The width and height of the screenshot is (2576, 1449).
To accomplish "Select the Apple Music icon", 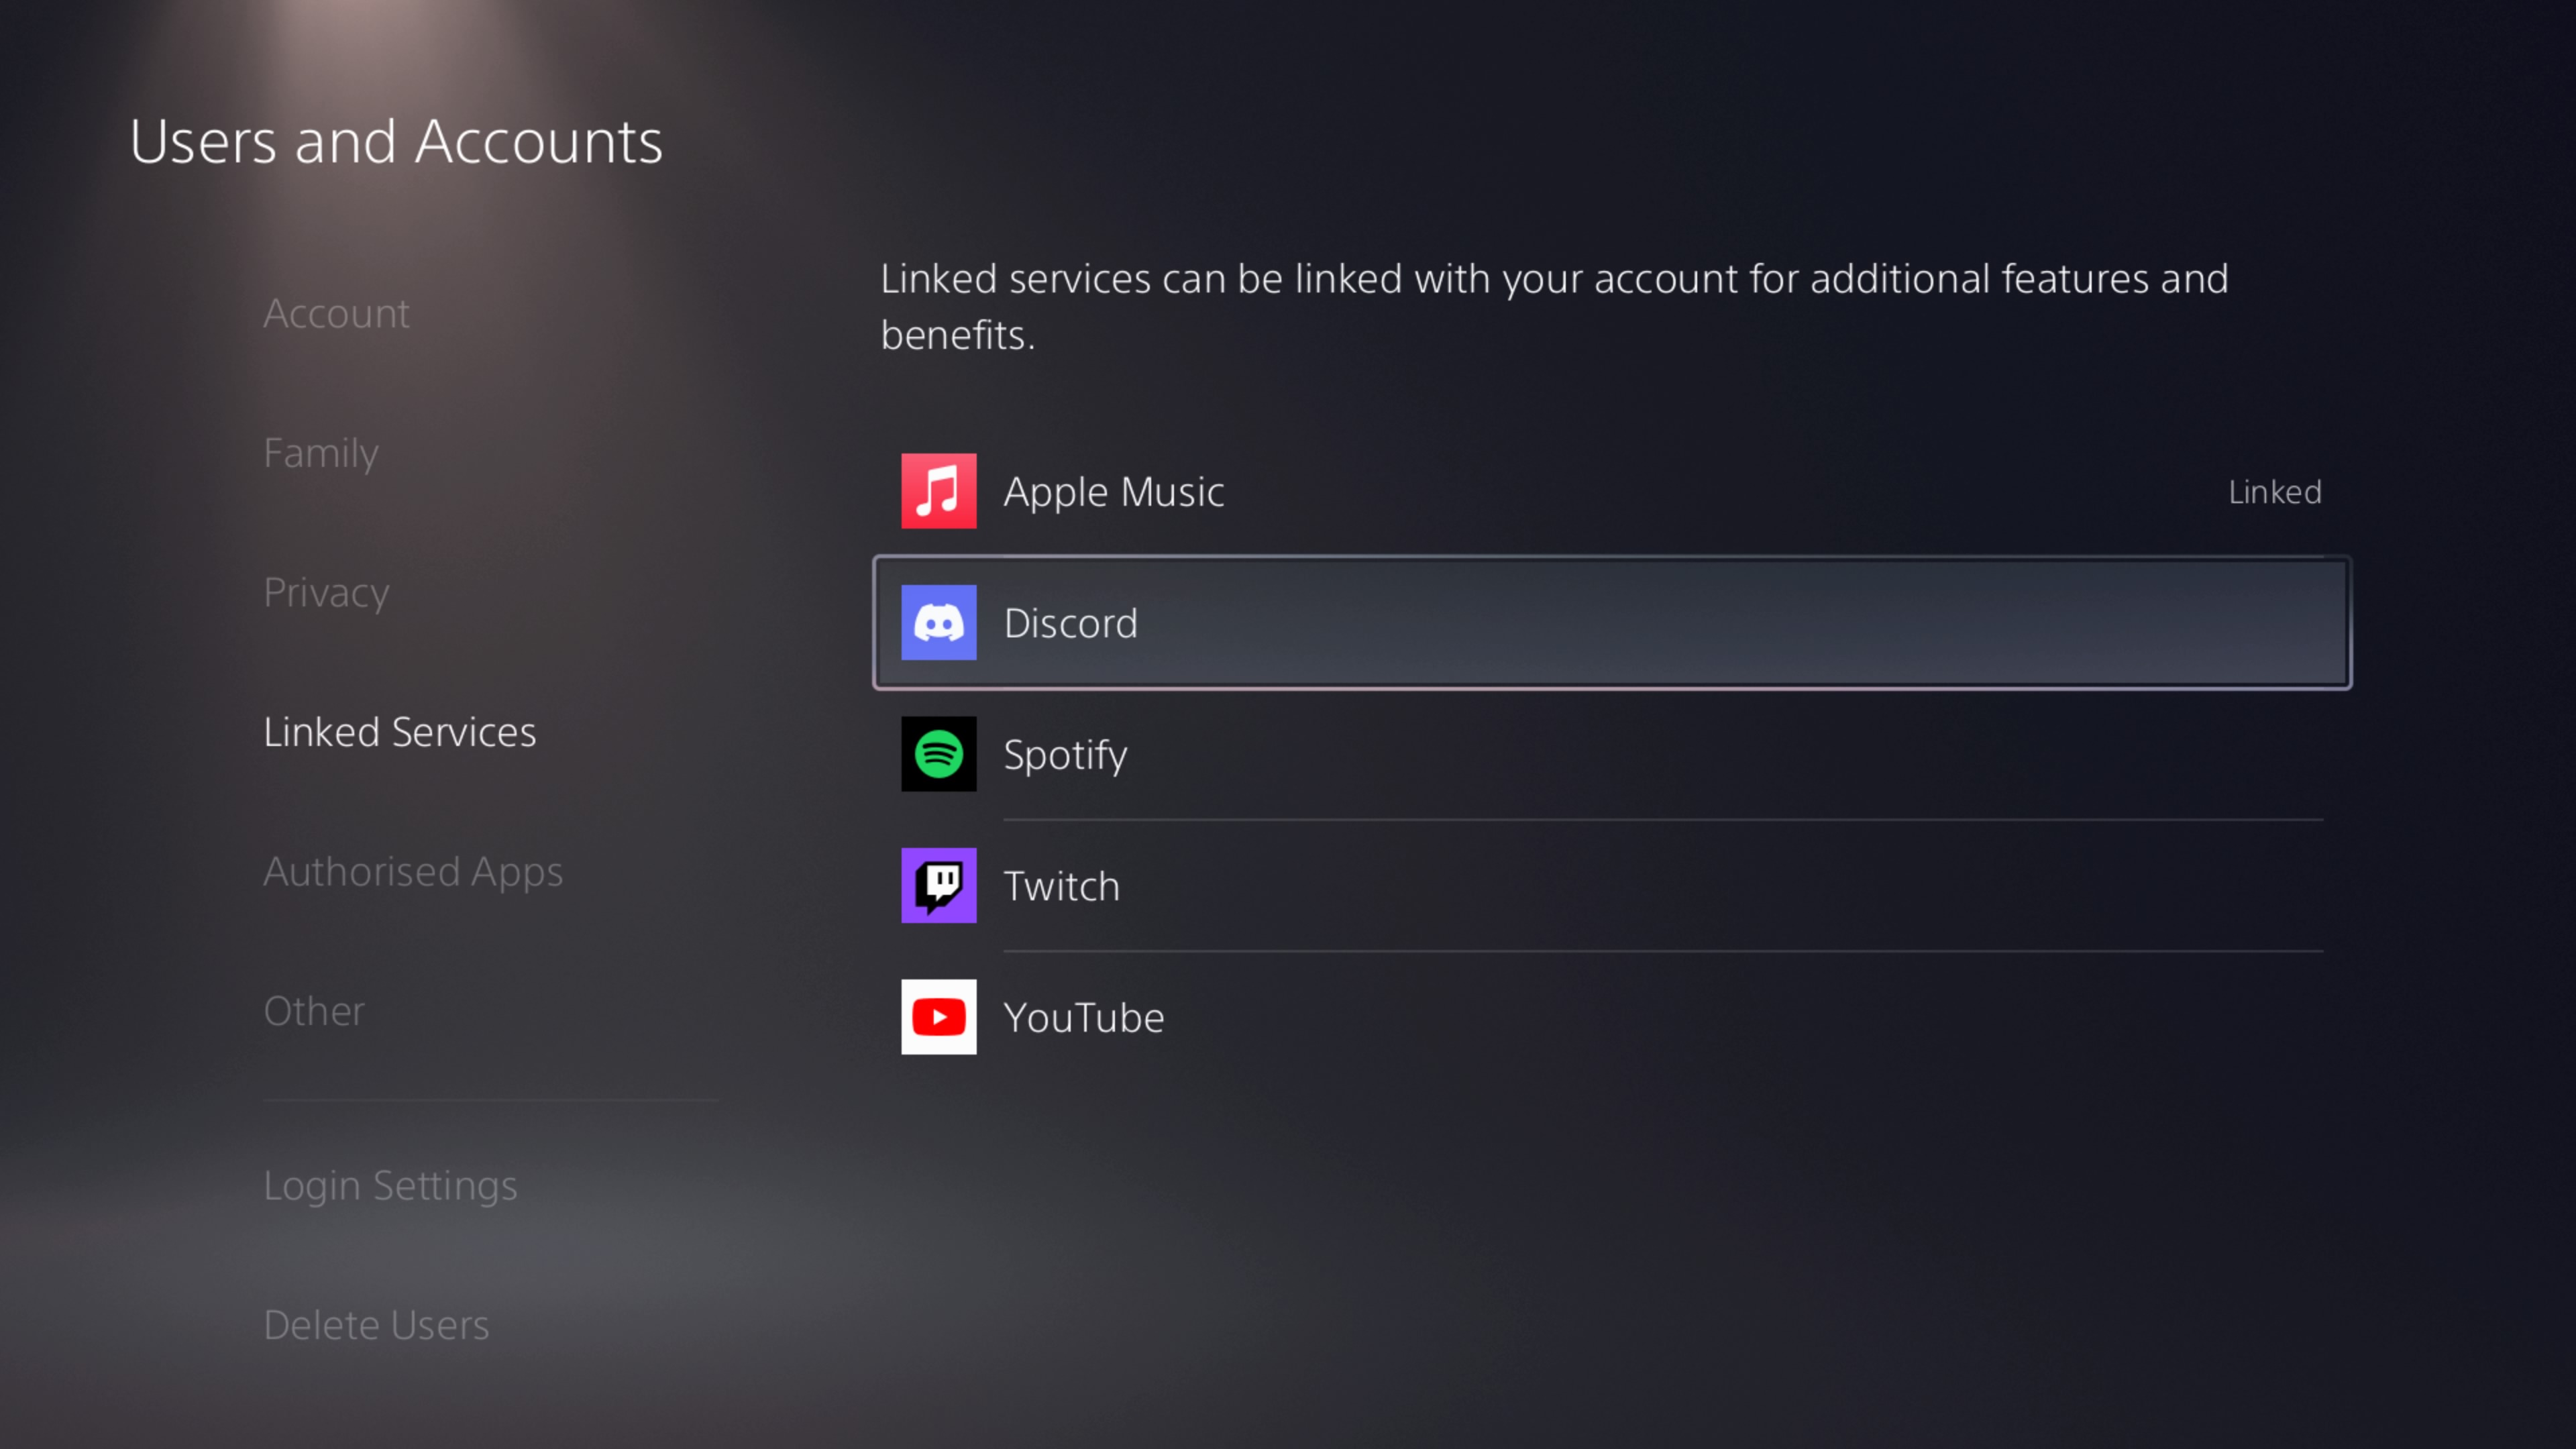I will pyautogui.click(x=939, y=490).
